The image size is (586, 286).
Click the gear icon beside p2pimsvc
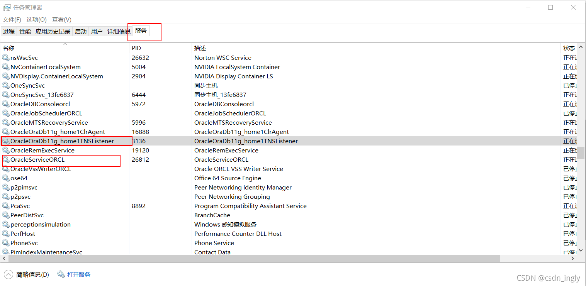pyautogui.click(x=6, y=187)
